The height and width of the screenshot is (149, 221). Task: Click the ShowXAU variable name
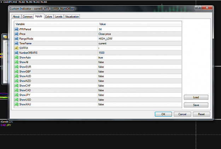coord(25,104)
